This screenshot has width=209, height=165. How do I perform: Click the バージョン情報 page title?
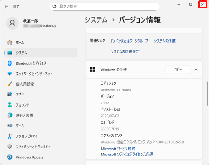tap(140, 20)
